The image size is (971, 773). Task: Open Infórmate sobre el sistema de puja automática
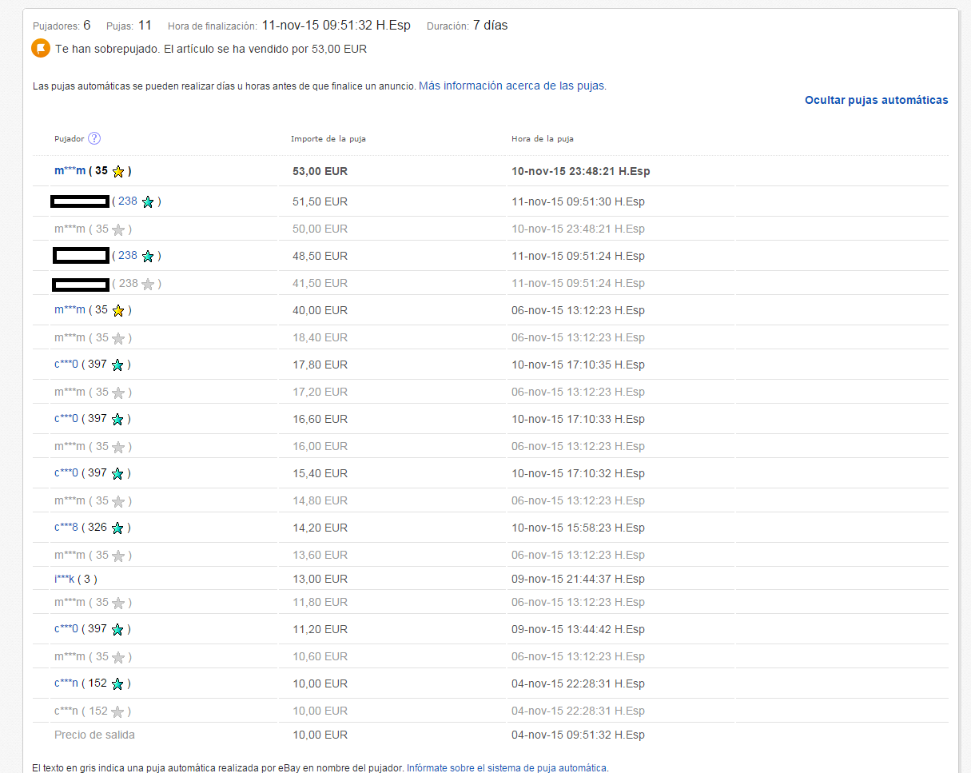(x=507, y=767)
